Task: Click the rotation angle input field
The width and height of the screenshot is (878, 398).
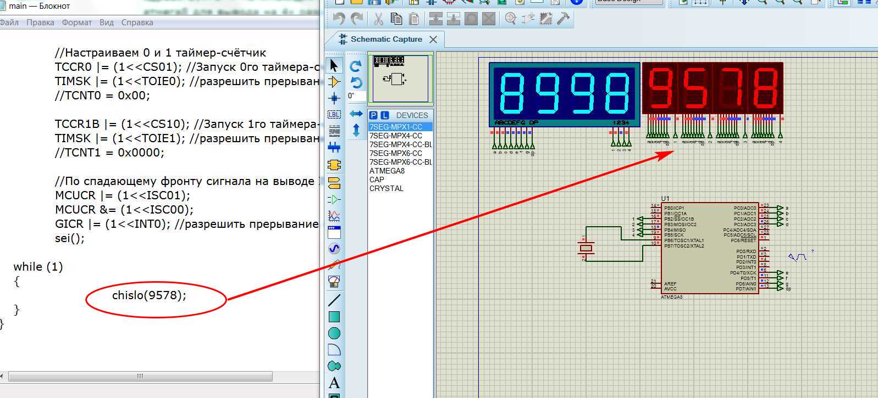Action: pyautogui.click(x=355, y=96)
